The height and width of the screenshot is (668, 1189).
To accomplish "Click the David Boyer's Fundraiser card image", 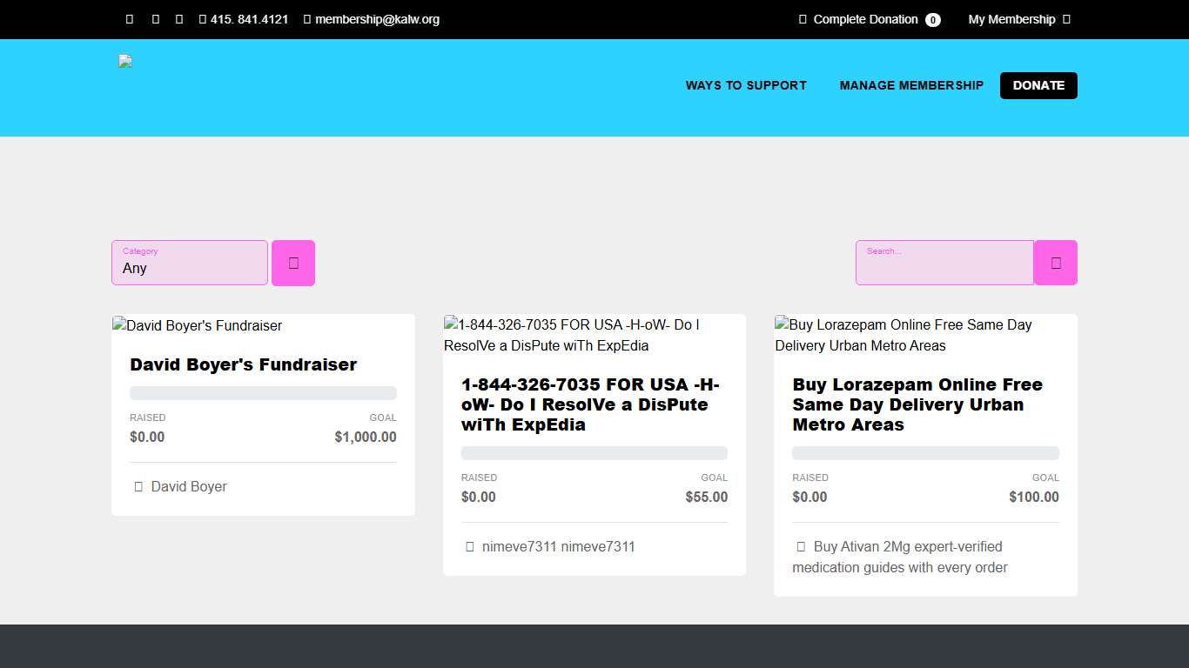I will click(198, 325).
